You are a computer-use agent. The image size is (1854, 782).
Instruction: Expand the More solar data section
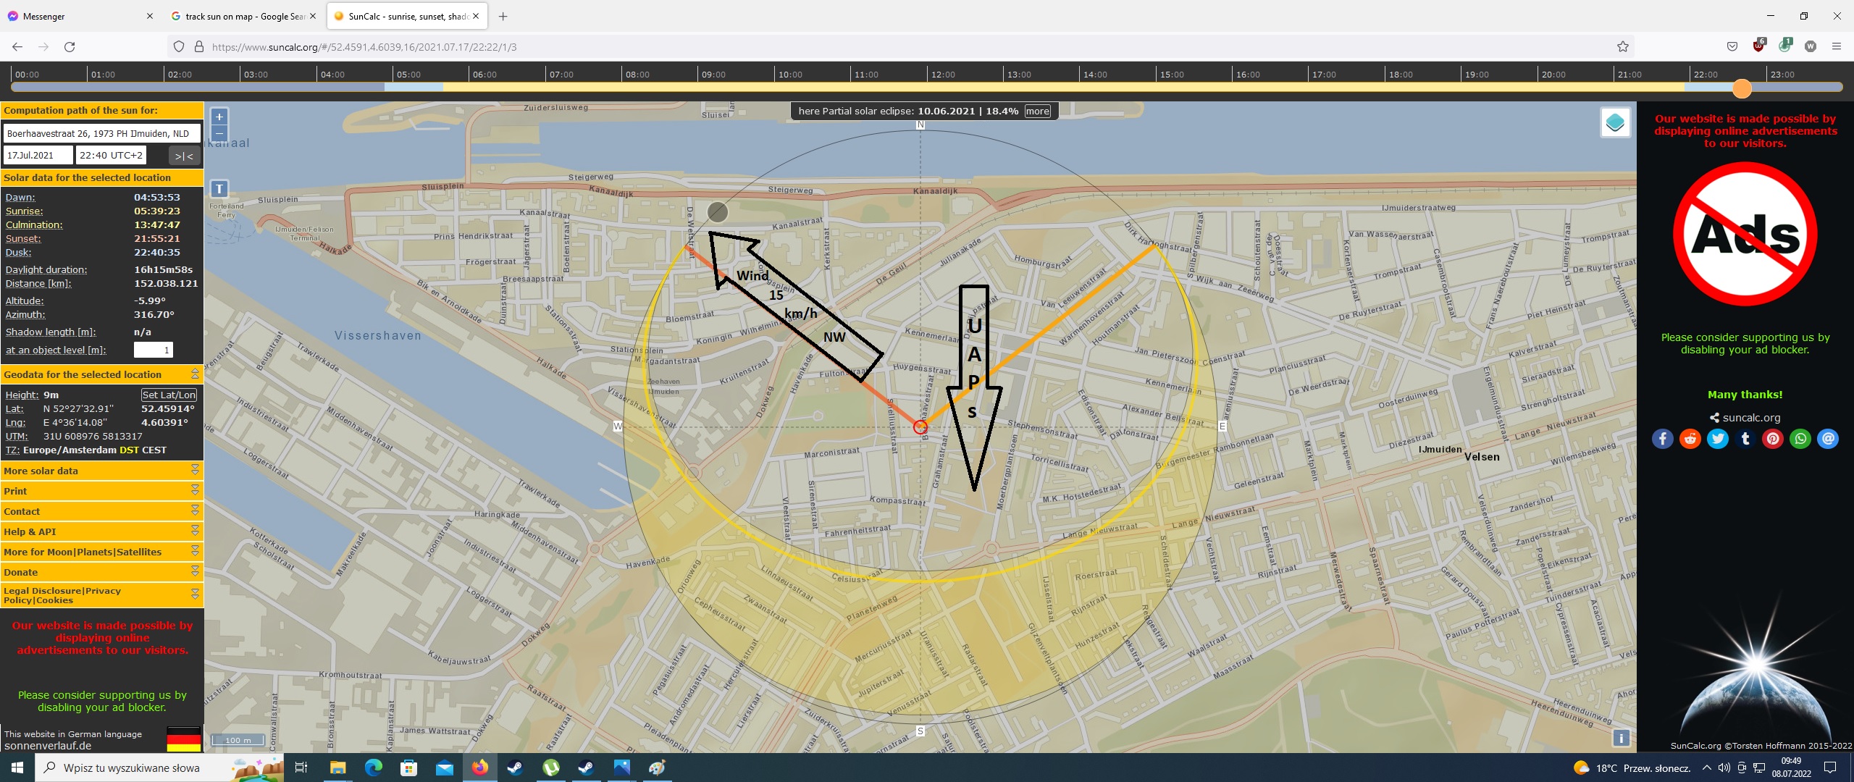coord(101,471)
